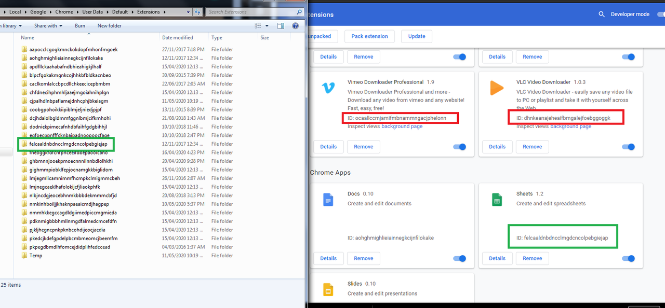The width and height of the screenshot is (665, 308).
Task: Open VLC Video Downloader background page link
Action: pos(570,127)
